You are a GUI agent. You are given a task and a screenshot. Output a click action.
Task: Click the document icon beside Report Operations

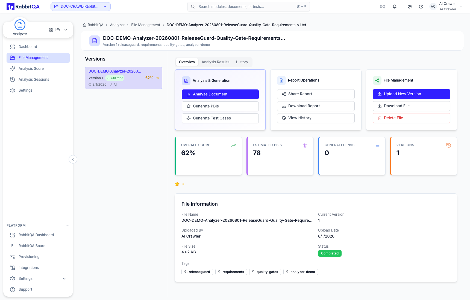tap(281, 80)
